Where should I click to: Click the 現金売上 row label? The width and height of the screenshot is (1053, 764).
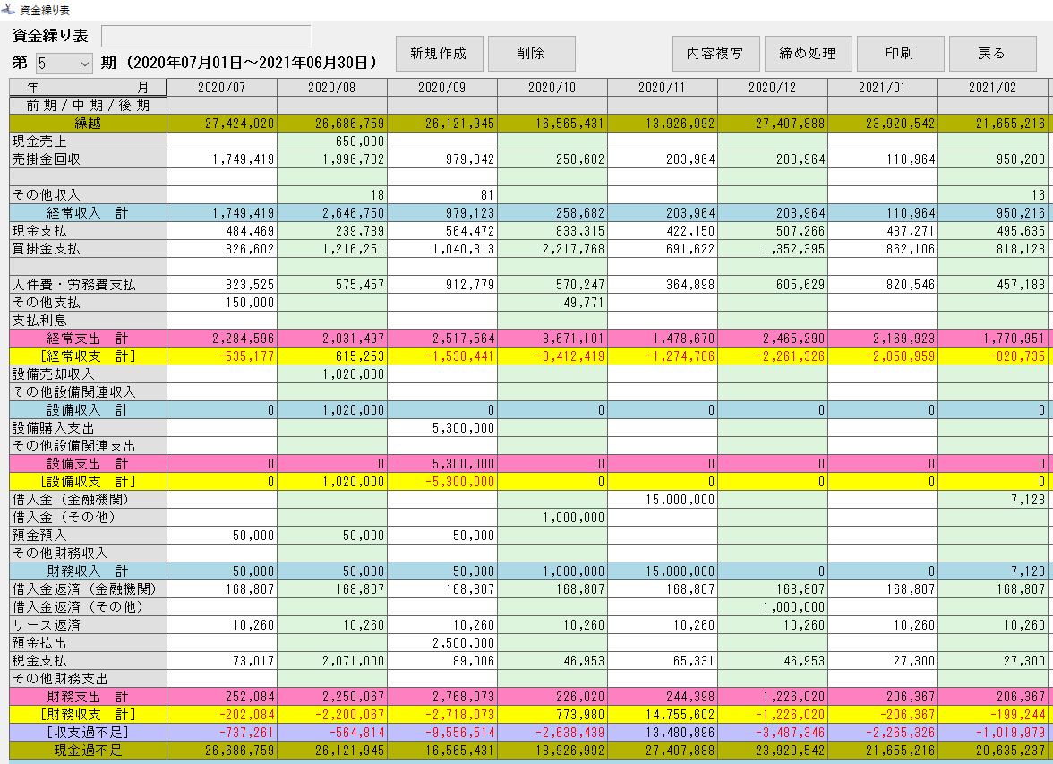[88, 142]
